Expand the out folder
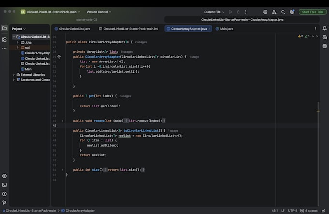The width and height of the screenshot is (329, 214). click(x=18, y=47)
